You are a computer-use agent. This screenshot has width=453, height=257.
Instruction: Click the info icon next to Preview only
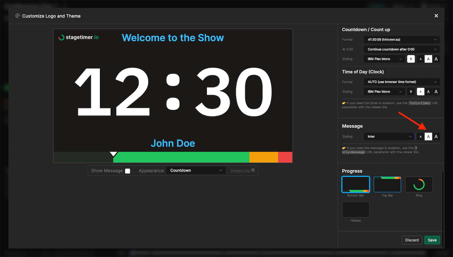pyautogui.click(x=253, y=170)
